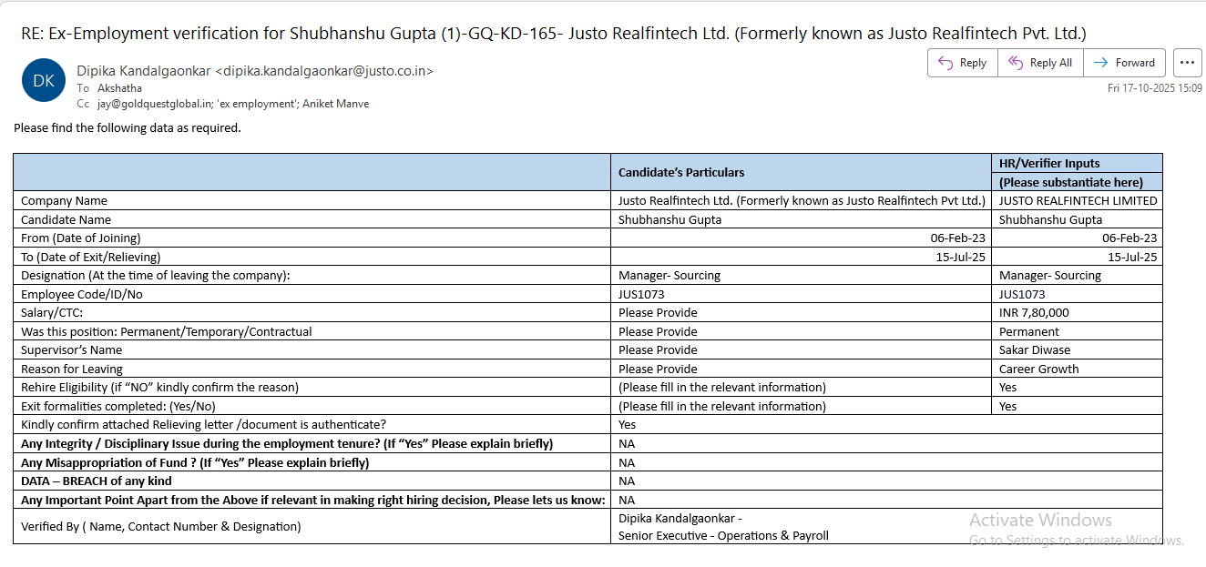Click JUS1073 in the verifier column

click(1022, 294)
